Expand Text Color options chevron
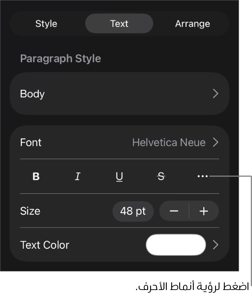 point(216,245)
